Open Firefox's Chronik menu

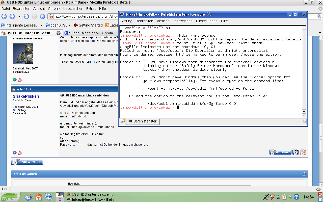coord(54,9)
